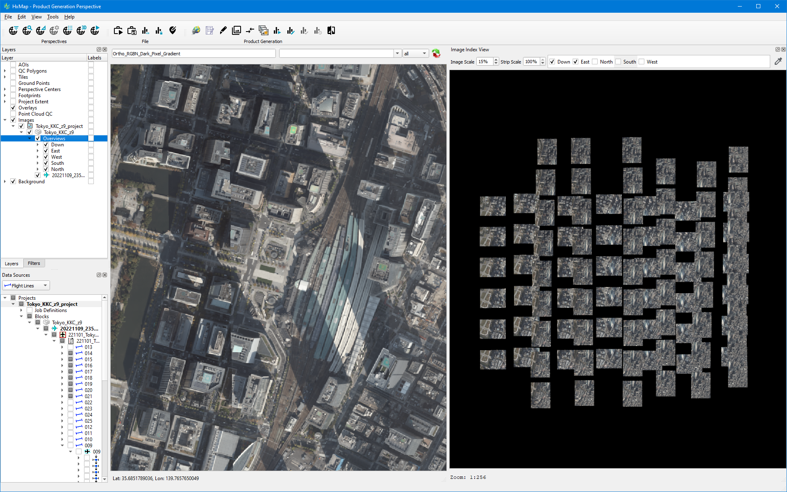Enable the North view checkbox

click(x=595, y=62)
